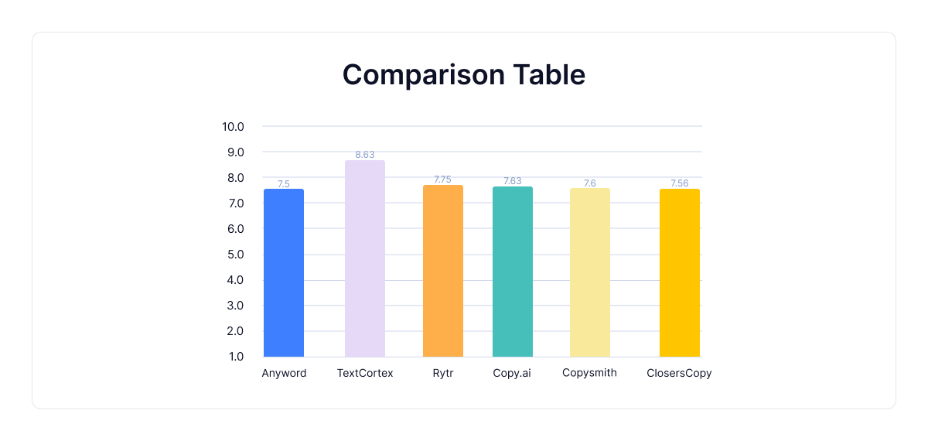Select the teal Copy.ai bar
The width and height of the screenshot is (928, 441).
[x=513, y=272]
